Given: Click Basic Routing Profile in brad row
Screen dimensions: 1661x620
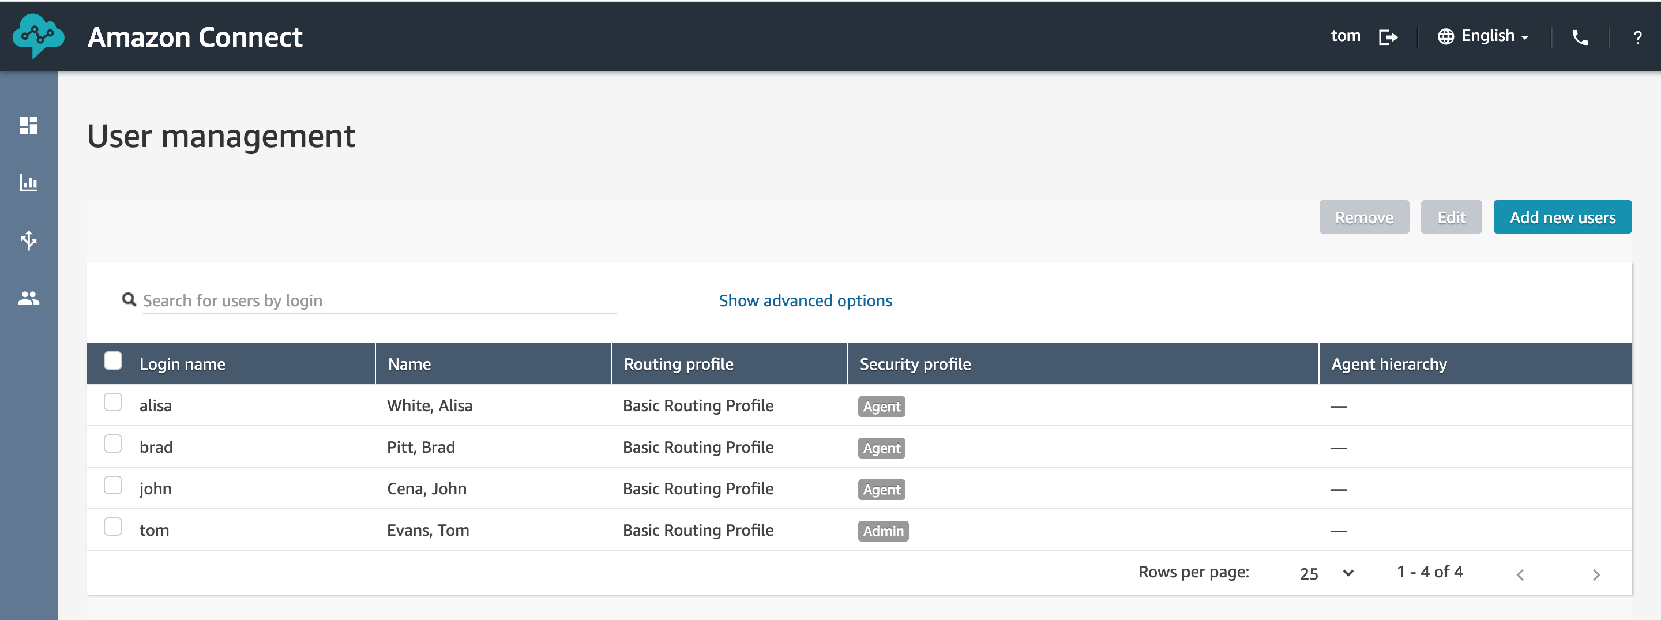Looking at the screenshot, I should [x=698, y=446].
